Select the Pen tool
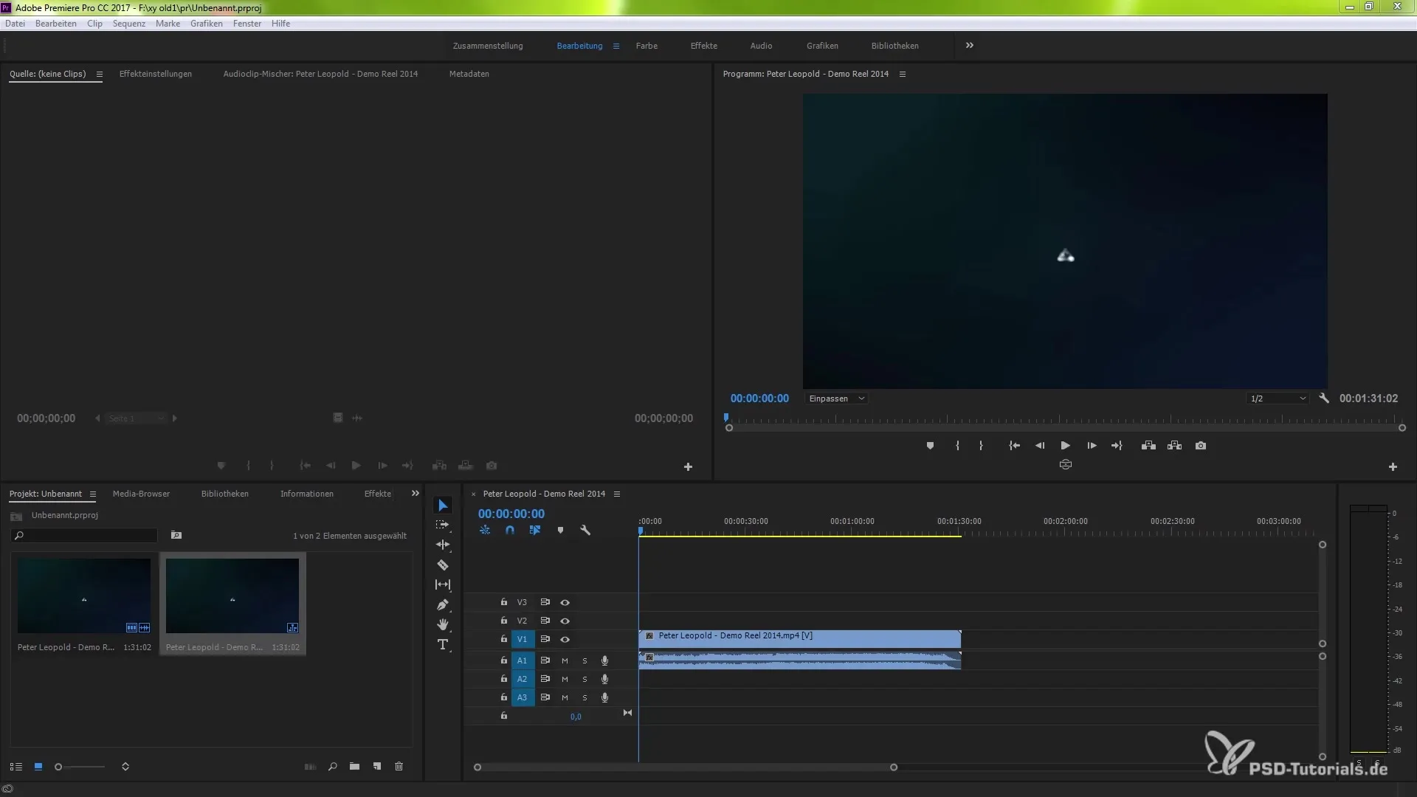Screen dimensions: 1417x797 tap(443, 604)
